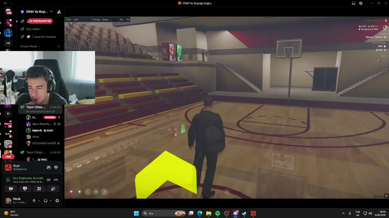Viewport: 389px width, 218px height.
Task: Open the blue circular server icon
Action: pos(8,33)
